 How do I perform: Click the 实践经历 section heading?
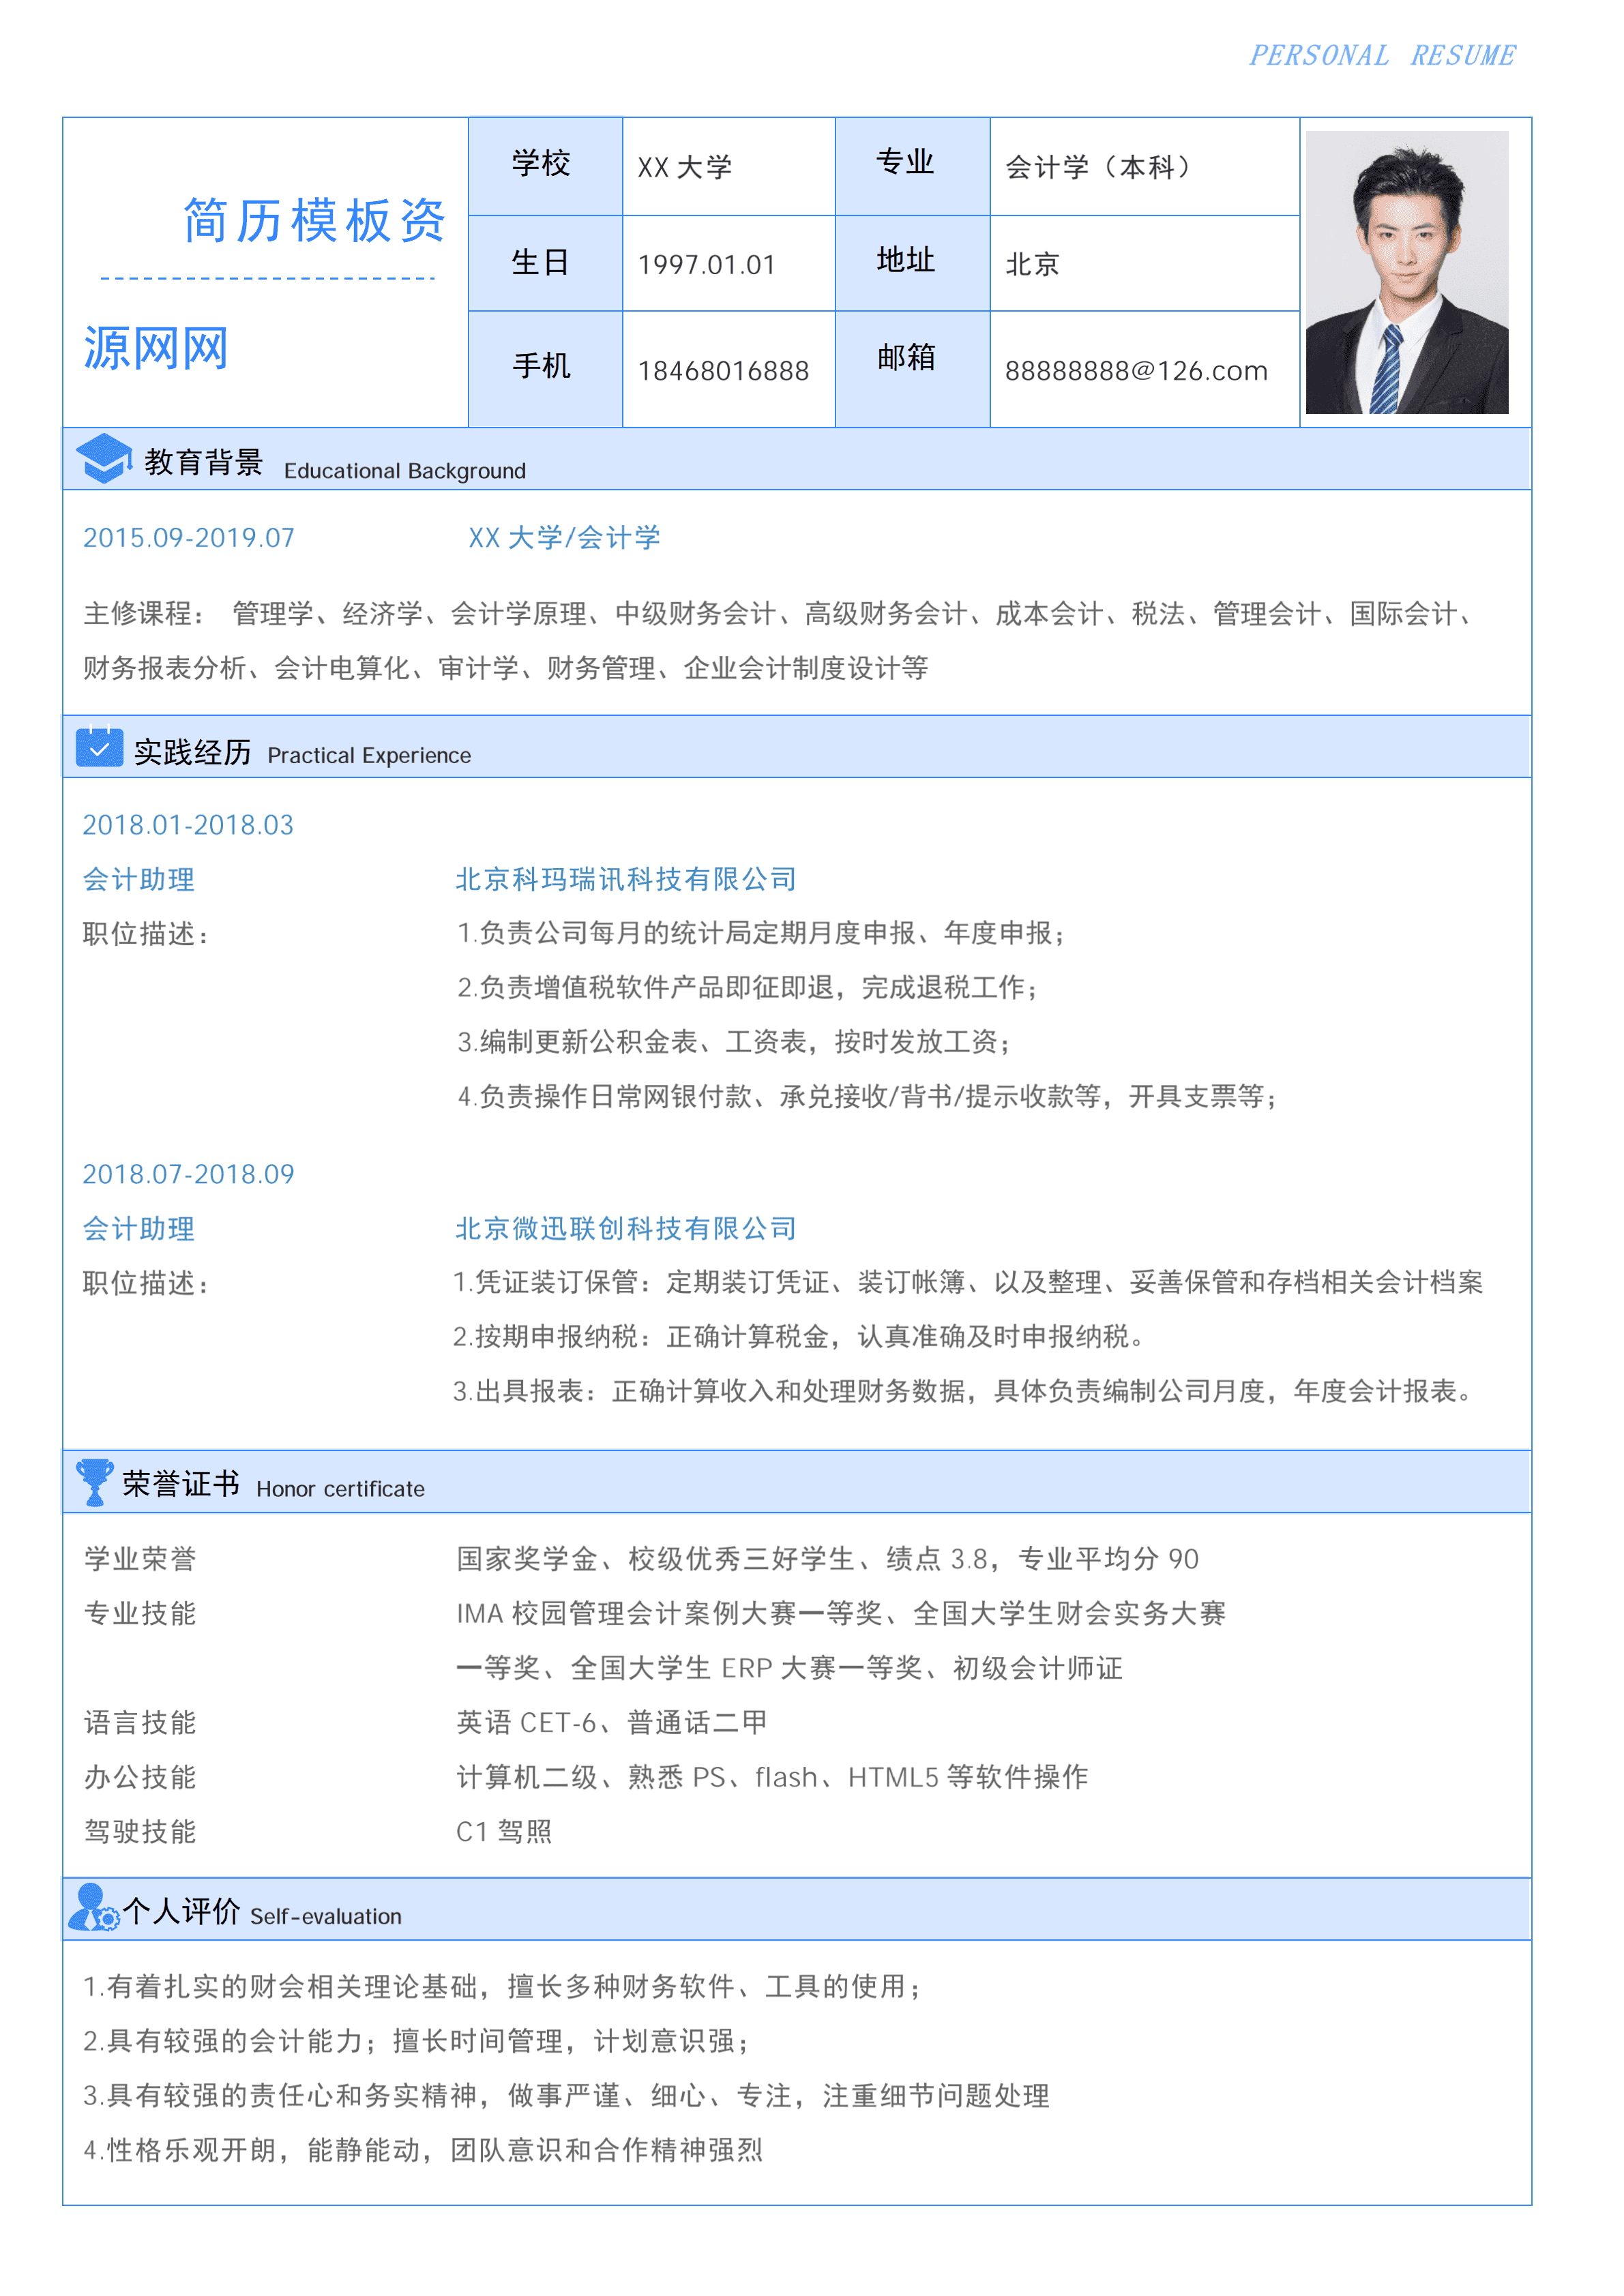point(192,752)
